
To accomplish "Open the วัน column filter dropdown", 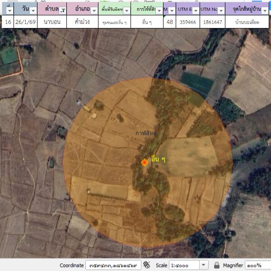I will click(x=33, y=10).
